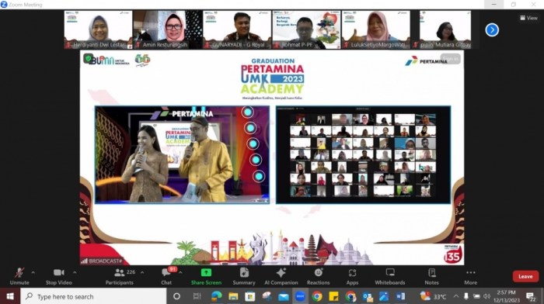
Task: Select pipin Mutiara Gitbay video thumbnail
Action: click(x=445, y=29)
